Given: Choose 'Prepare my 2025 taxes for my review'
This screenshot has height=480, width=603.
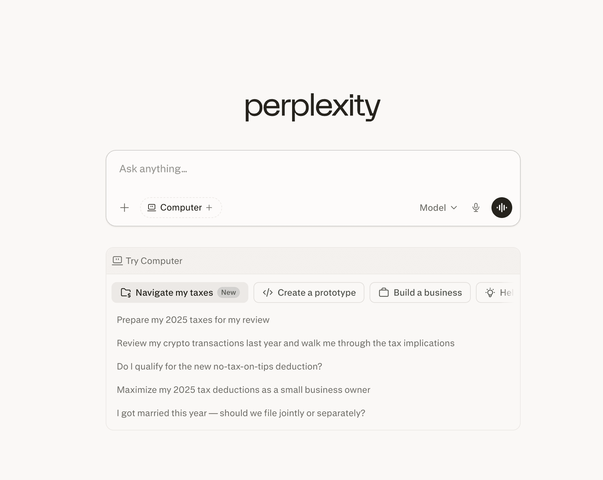Looking at the screenshot, I should (x=193, y=320).
